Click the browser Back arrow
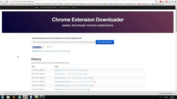This screenshot has height=99, width=177. [x=2, y=2]
